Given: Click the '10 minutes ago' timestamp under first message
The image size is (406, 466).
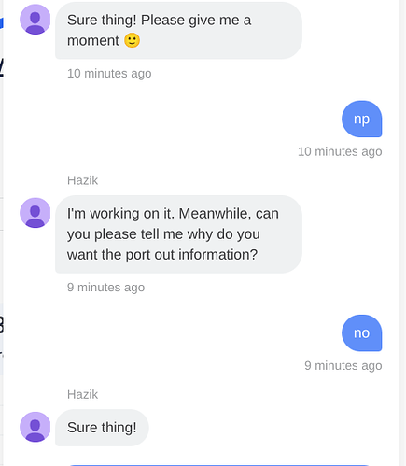Looking at the screenshot, I should pos(109,74).
